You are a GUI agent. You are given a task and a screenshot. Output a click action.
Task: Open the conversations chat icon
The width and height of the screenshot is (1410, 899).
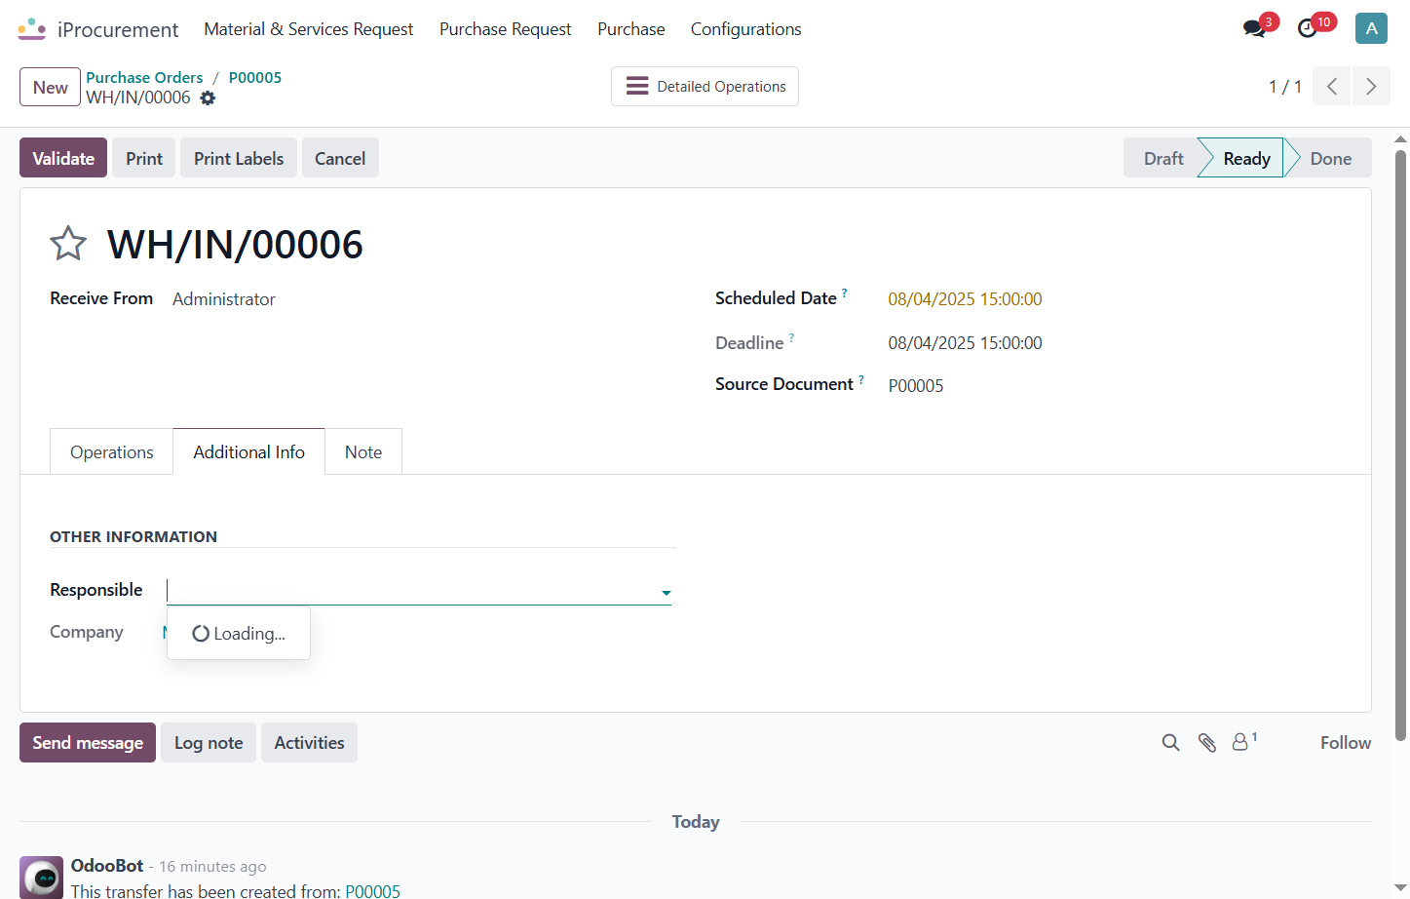click(x=1254, y=29)
